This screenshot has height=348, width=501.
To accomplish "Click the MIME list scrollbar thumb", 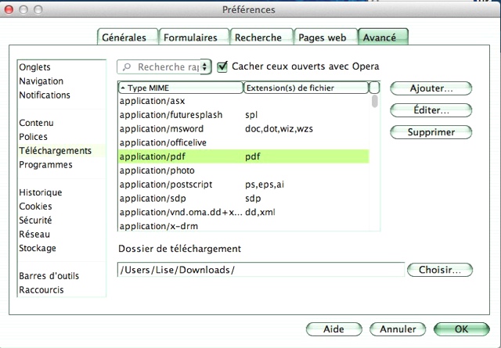I will (375, 102).
